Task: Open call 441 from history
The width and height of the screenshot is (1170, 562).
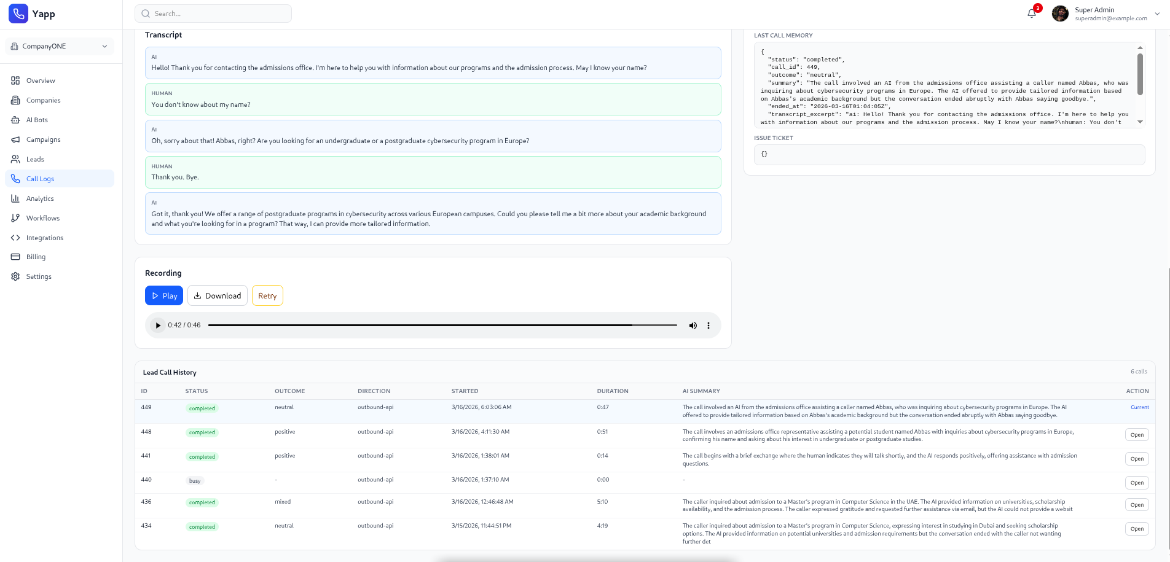Action: point(1137,459)
